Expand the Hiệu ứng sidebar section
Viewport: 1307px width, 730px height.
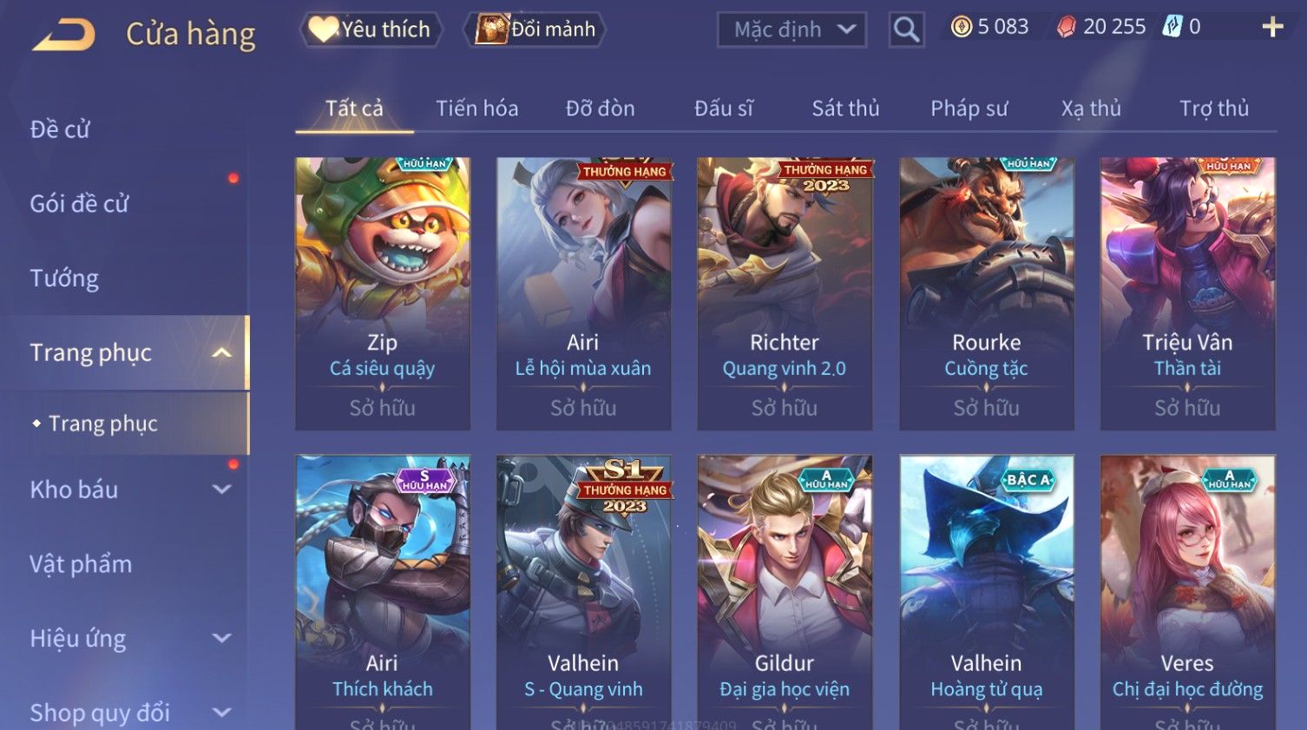[x=221, y=639]
